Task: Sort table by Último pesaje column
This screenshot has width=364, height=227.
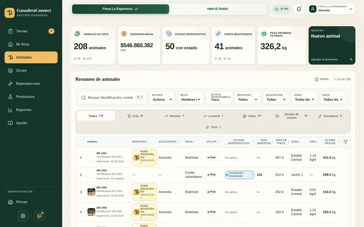Action: click(x=331, y=142)
